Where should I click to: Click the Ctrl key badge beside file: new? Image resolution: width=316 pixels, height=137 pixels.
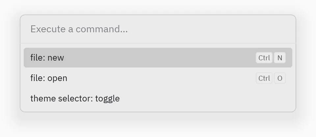[264, 58]
